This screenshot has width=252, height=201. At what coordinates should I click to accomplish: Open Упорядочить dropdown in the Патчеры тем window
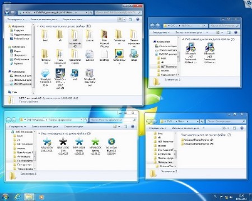pyautogui.click(x=157, y=128)
